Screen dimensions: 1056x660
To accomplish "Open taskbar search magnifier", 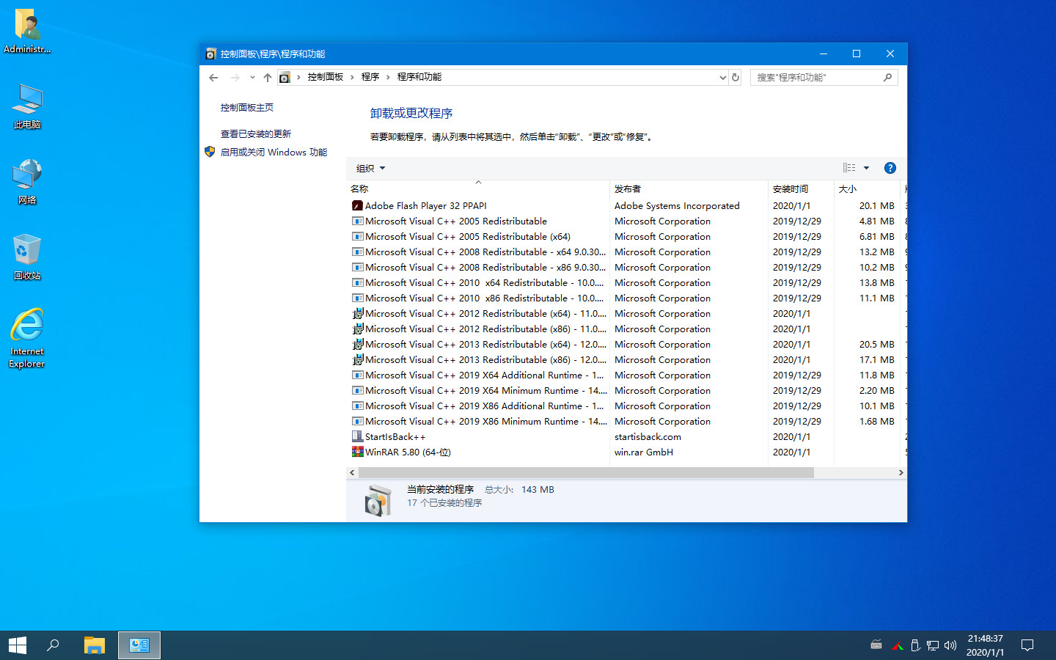I will click(53, 645).
